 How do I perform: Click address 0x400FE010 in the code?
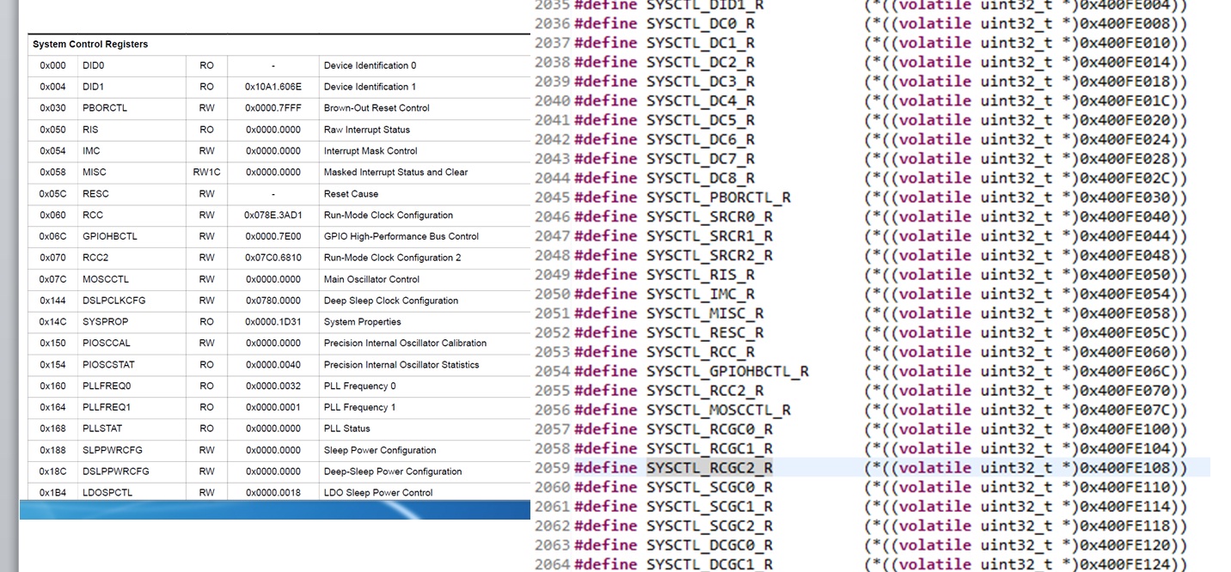pos(1125,43)
